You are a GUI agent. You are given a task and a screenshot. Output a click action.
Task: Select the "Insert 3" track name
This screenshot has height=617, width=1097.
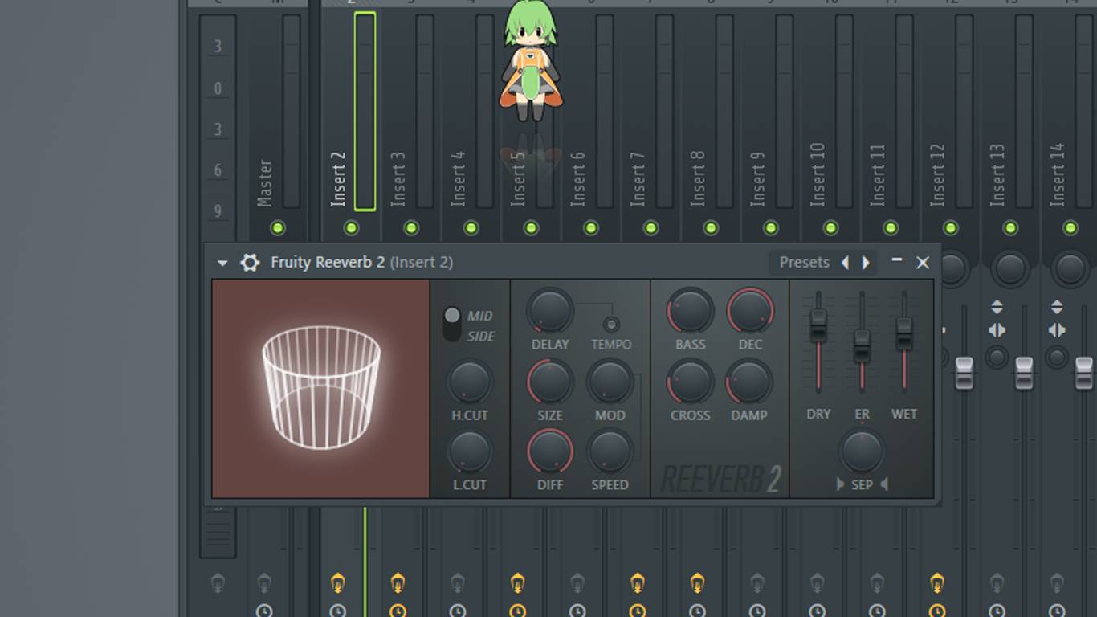tap(398, 179)
